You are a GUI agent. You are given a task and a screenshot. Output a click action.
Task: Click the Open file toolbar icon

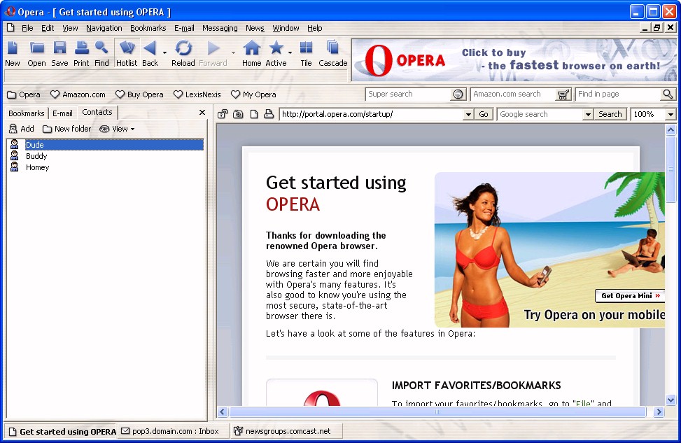(x=36, y=48)
